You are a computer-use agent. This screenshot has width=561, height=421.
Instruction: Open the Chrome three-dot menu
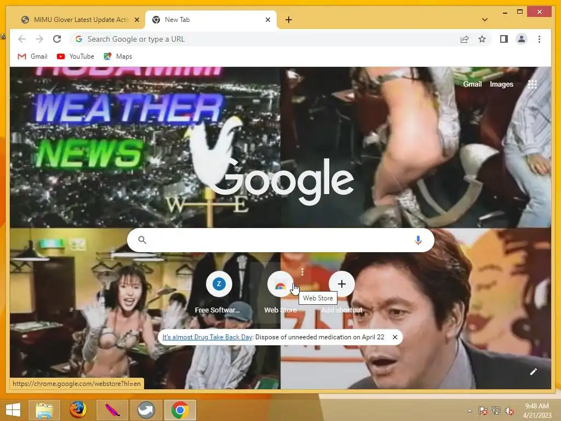coord(539,39)
